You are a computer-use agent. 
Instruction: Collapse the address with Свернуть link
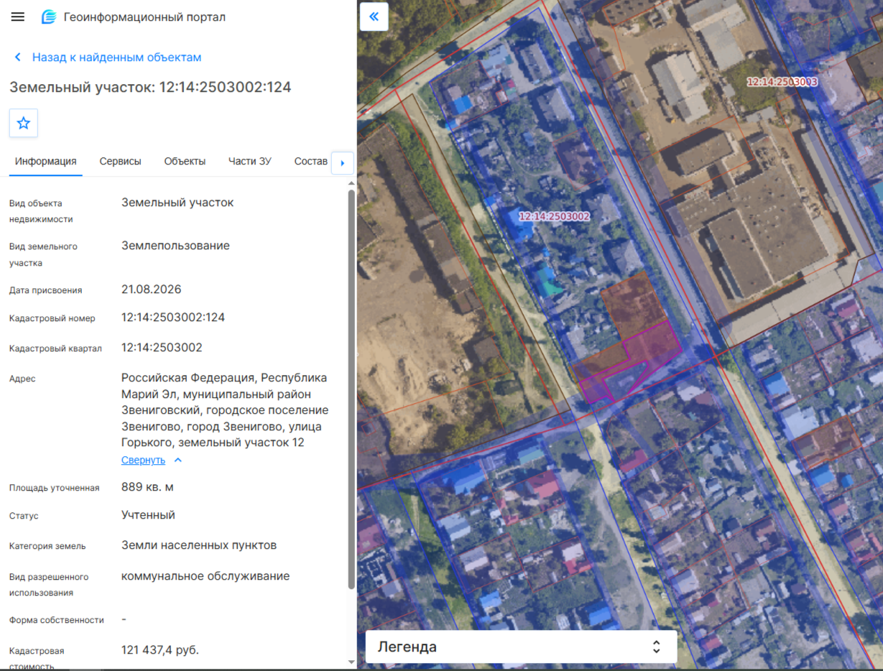click(143, 460)
